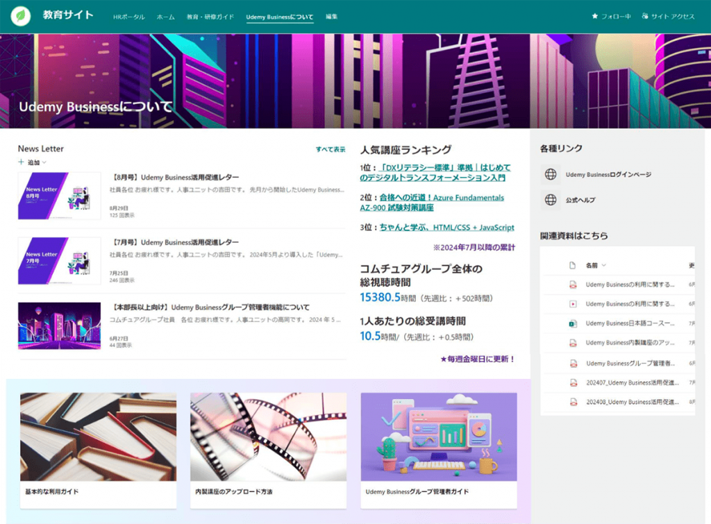Open the 名前 column sort dropdown
This screenshot has width=711, height=524.
[603, 265]
